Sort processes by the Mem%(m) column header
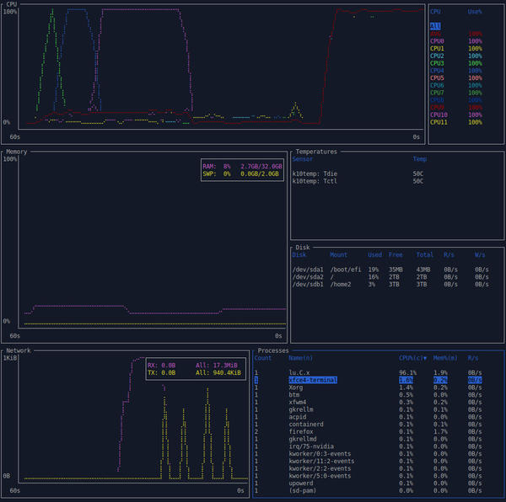 445,358
